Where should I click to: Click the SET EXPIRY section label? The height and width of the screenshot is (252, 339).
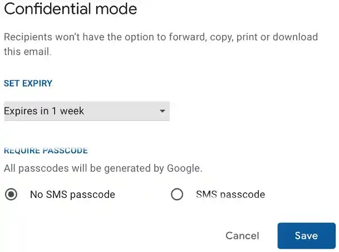(x=28, y=84)
